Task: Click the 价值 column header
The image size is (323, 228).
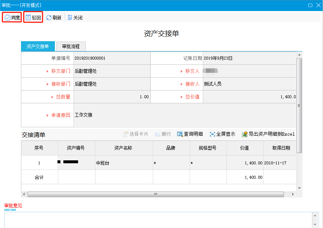Action: click(x=244, y=148)
